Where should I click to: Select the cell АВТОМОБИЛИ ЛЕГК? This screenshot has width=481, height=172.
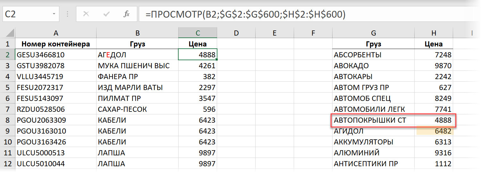click(374, 109)
